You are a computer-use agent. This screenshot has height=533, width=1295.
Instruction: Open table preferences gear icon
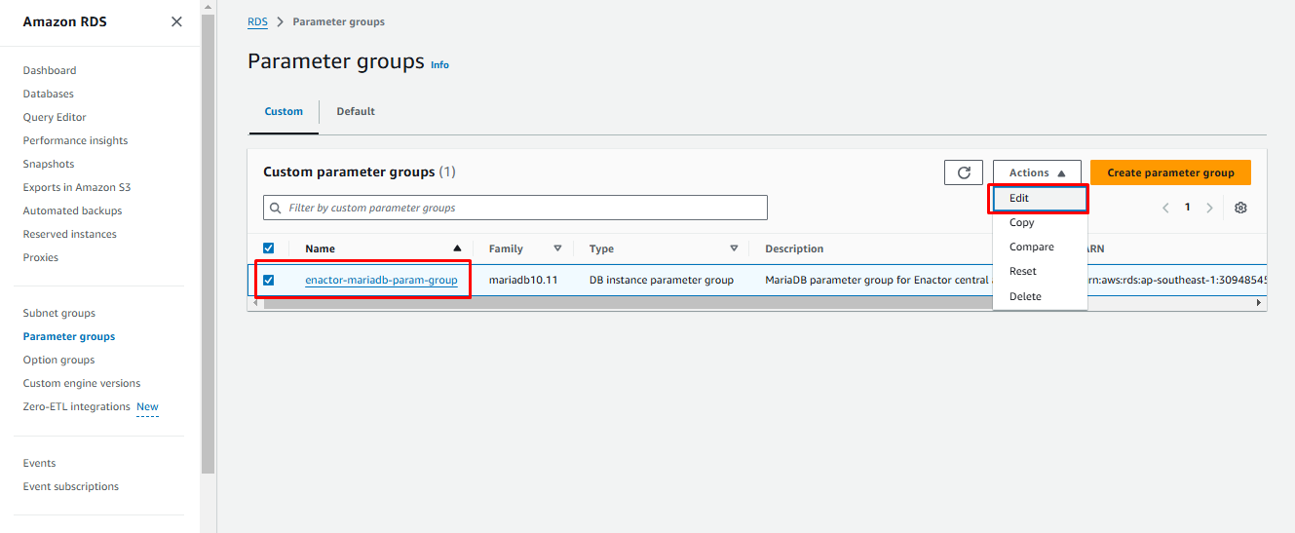1240,208
